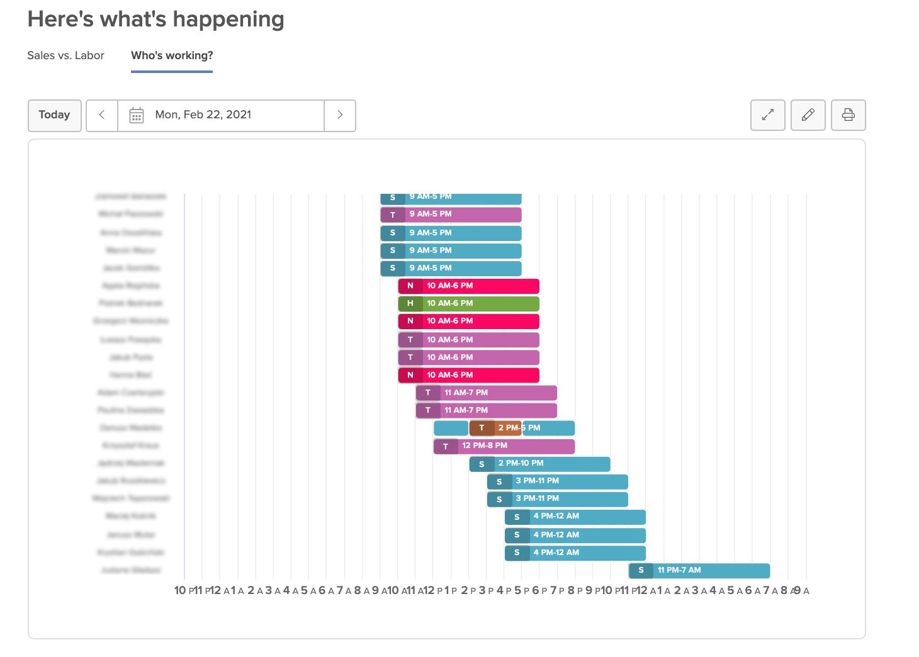Screen dimensions: 919x657
Task: Click the green H badge on the 10 AM-6 PM shift
Action: coord(410,303)
